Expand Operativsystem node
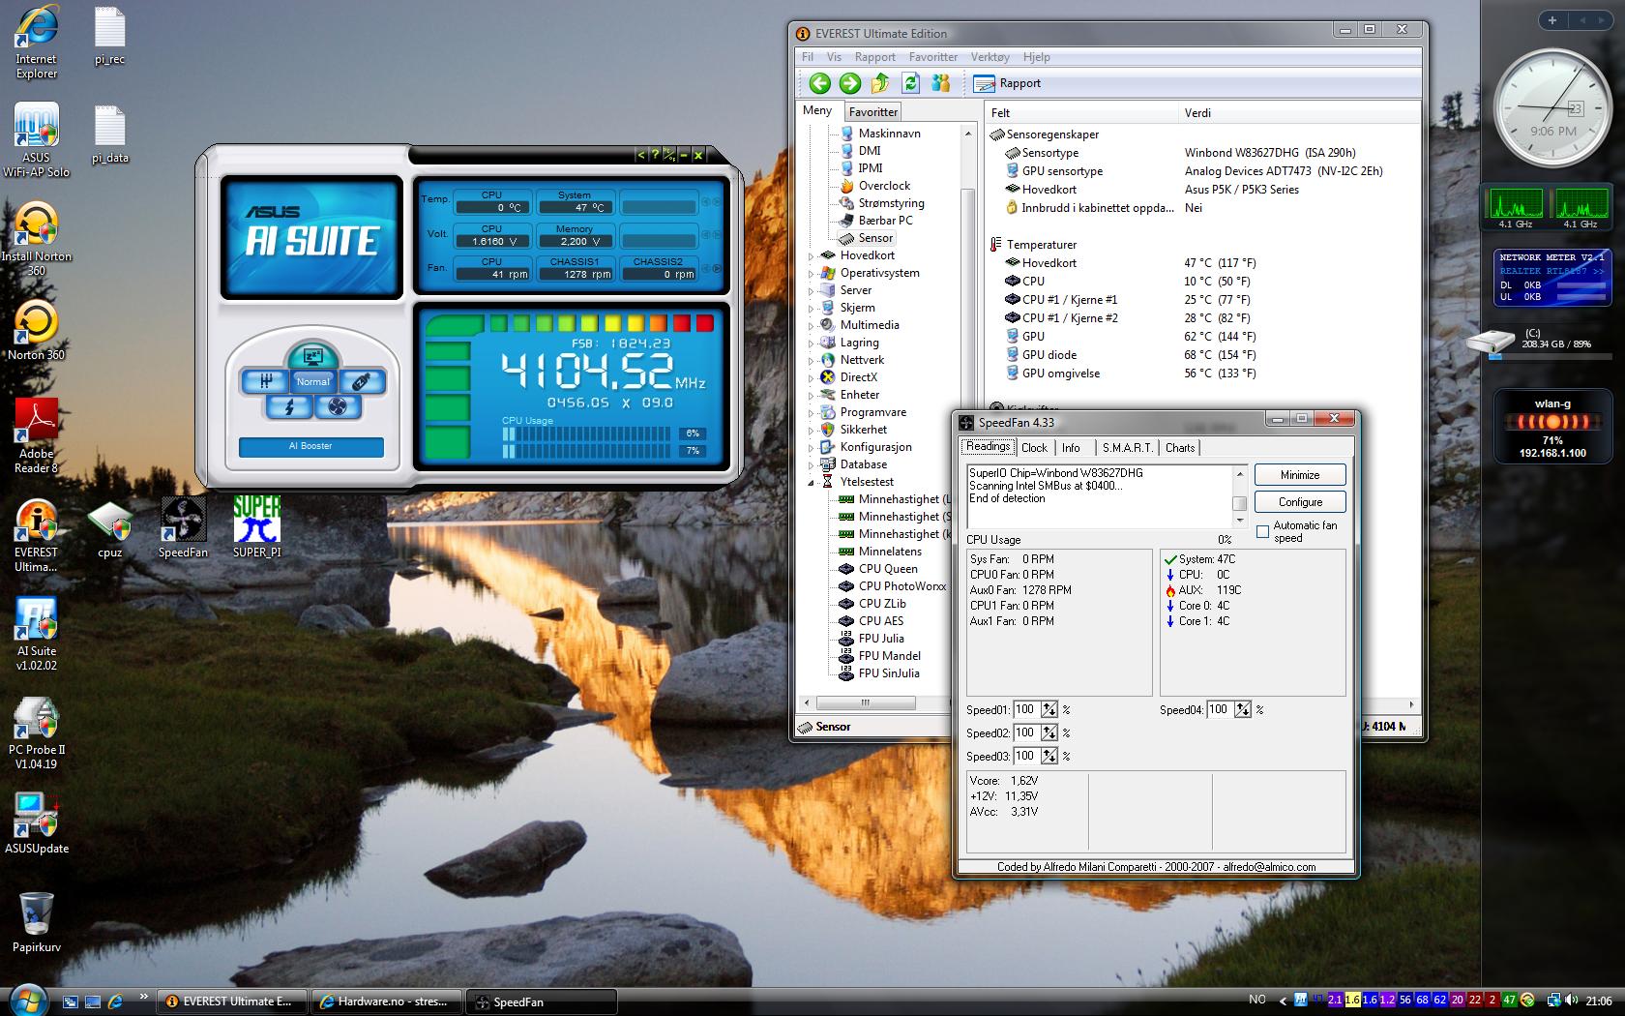 click(x=812, y=273)
